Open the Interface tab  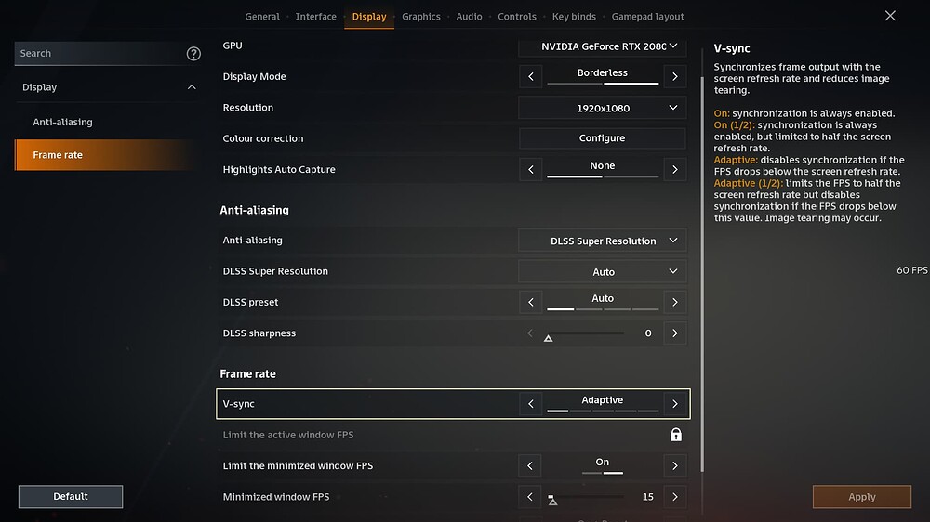pos(315,17)
